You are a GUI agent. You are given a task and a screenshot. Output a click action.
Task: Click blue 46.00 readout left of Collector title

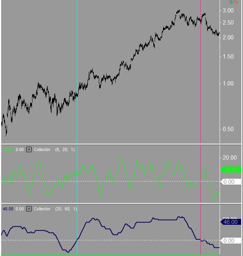pos(8,209)
